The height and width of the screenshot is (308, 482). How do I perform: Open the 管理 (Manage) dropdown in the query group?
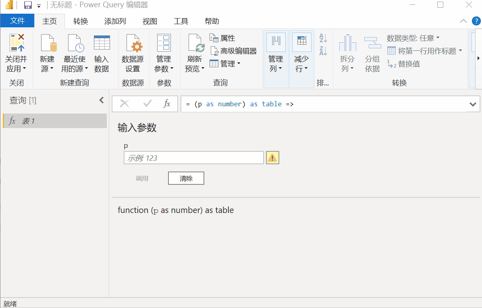[x=225, y=64]
